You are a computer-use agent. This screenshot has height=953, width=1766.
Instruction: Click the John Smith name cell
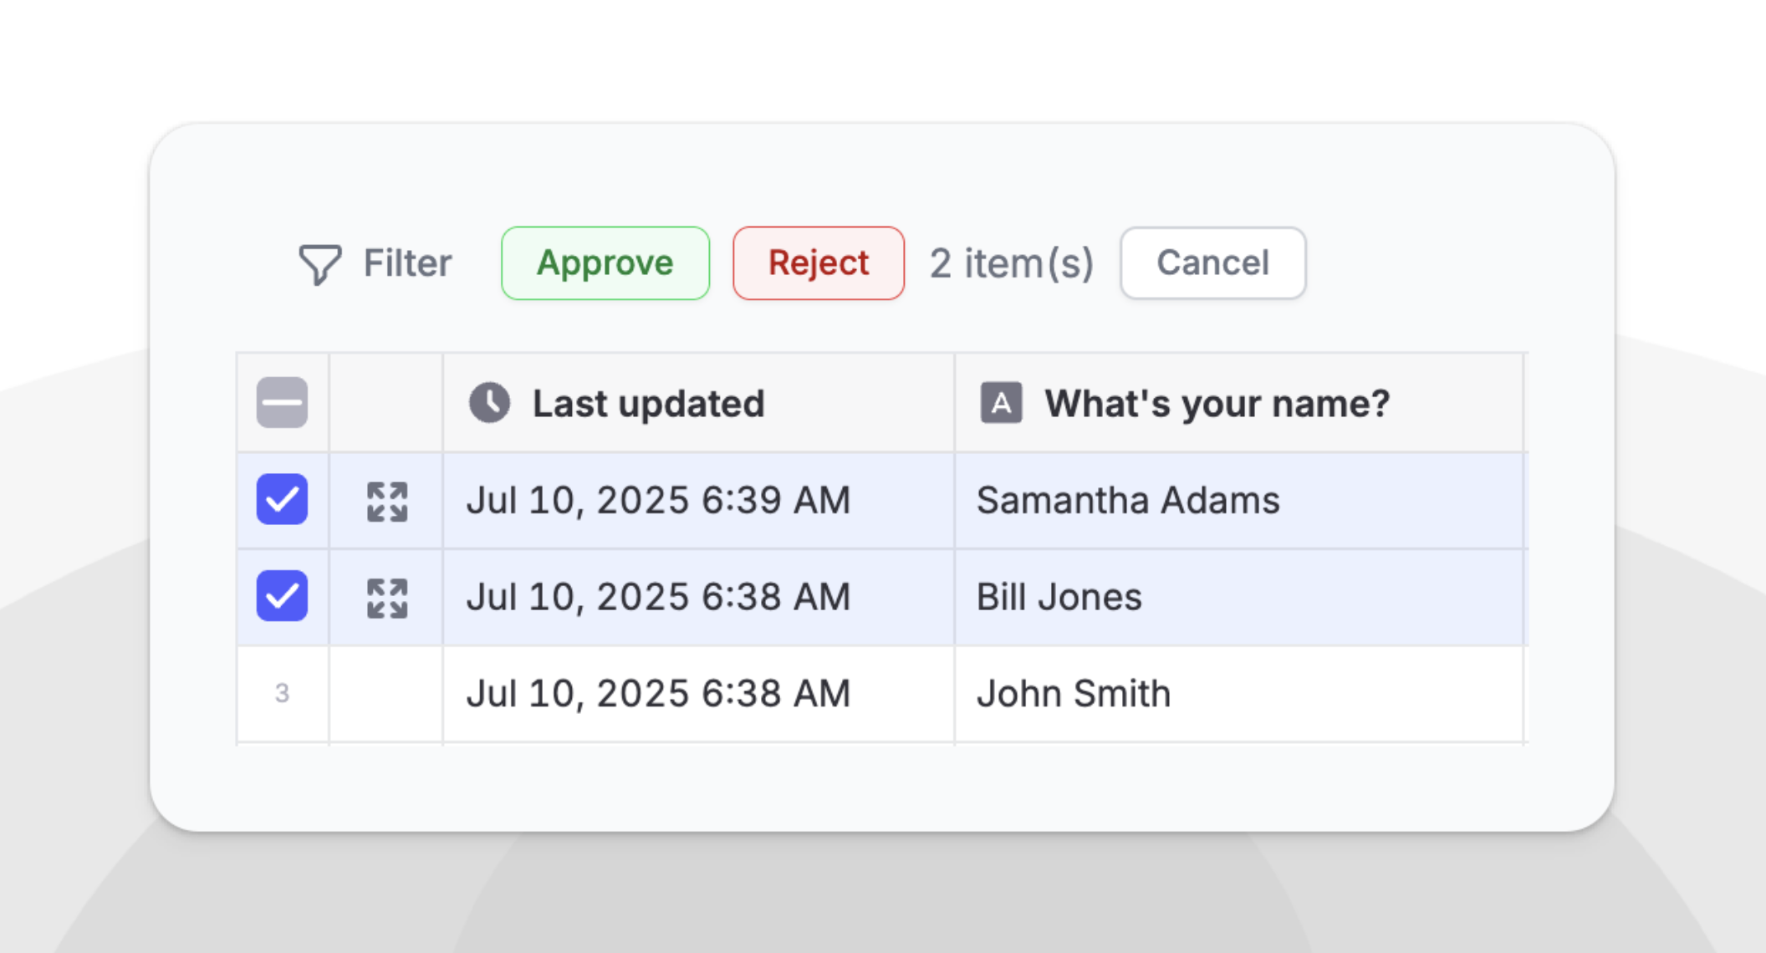(1074, 694)
